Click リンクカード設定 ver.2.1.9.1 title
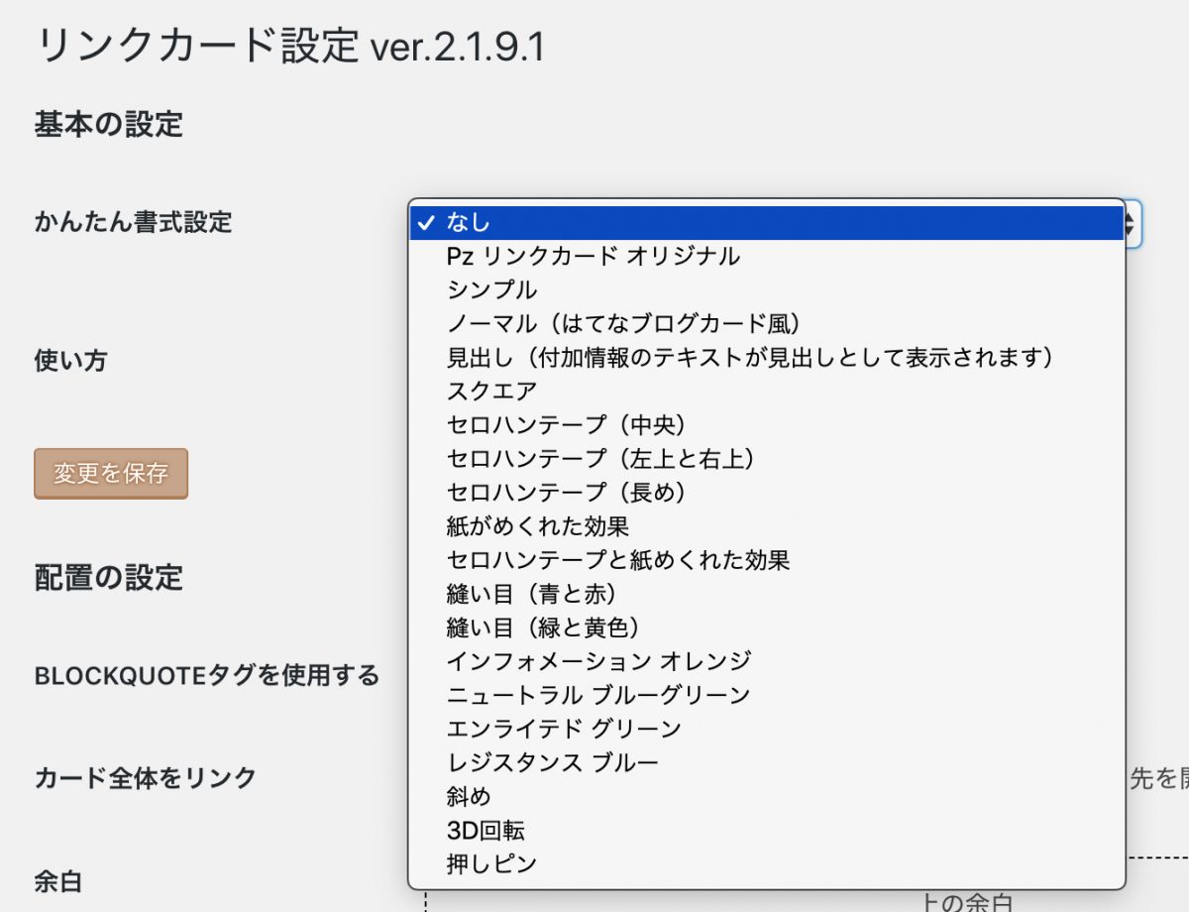This screenshot has width=1189, height=912. point(289,46)
